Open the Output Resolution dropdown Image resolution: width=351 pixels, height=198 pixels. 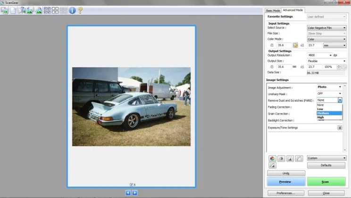319,55
